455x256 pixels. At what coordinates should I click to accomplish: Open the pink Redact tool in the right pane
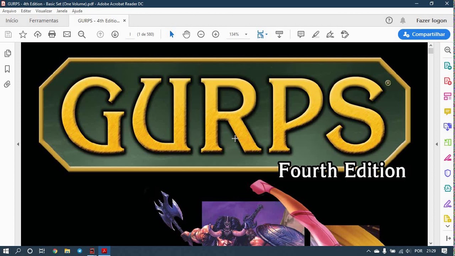click(448, 158)
